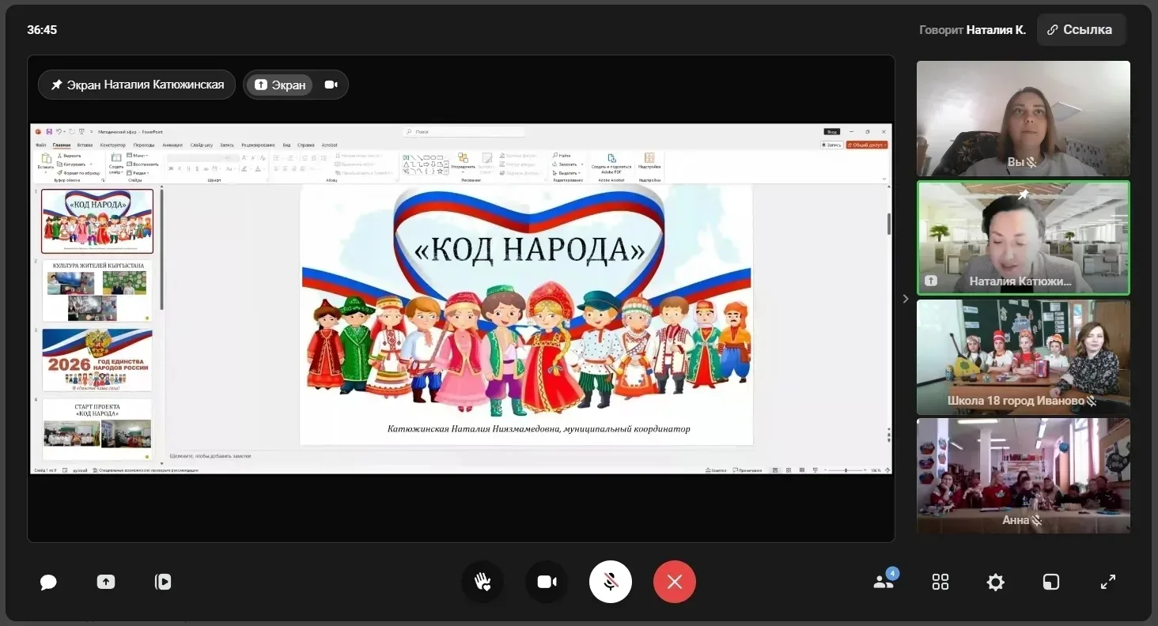The height and width of the screenshot is (626, 1158).
Task: Raise hand with the reaction button
Action: [482, 583]
